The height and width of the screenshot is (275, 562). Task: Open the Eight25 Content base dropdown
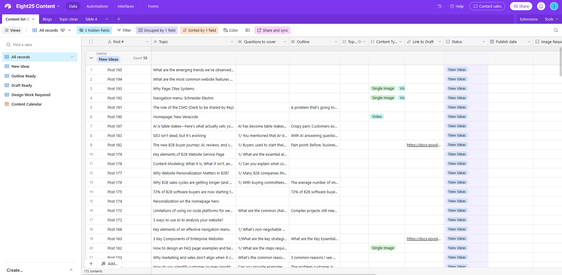point(38,6)
